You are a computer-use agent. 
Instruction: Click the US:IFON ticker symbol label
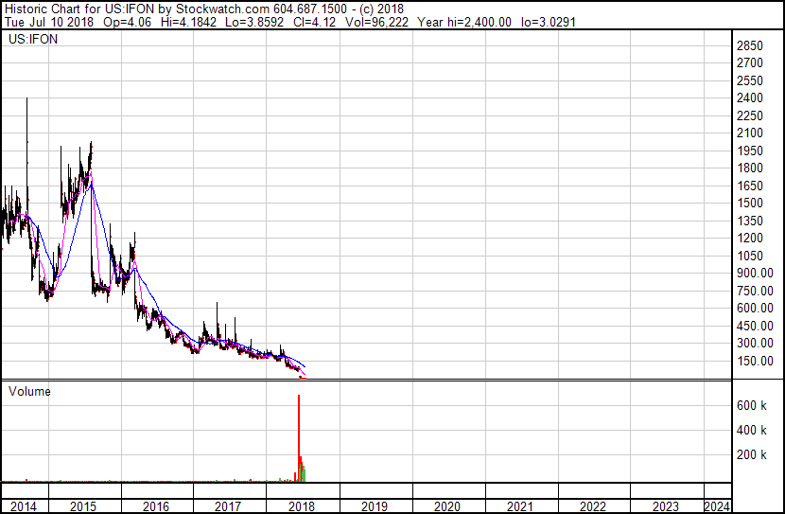(30, 42)
